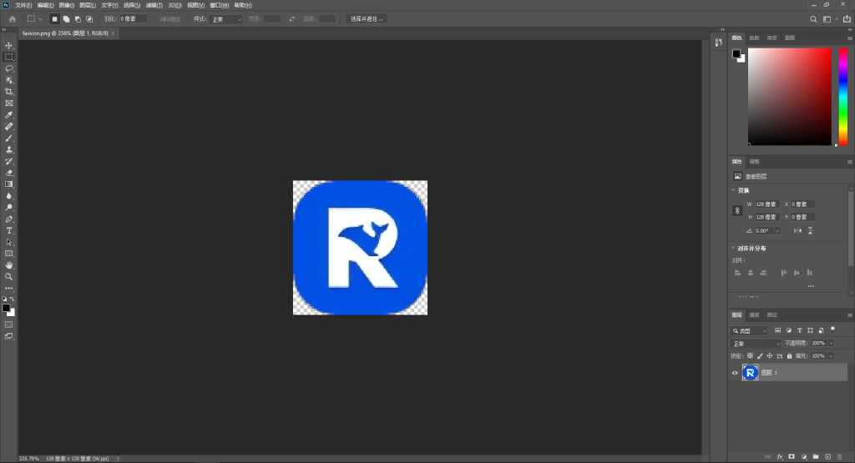Open the 文件(F) menu
The image size is (855, 463).
[23, 5]
